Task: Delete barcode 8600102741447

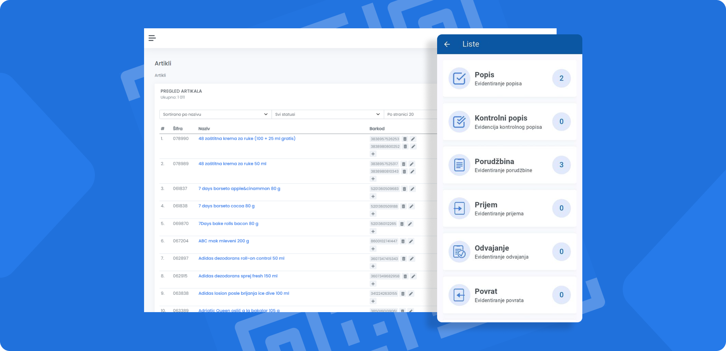Action: pos(403,241)
